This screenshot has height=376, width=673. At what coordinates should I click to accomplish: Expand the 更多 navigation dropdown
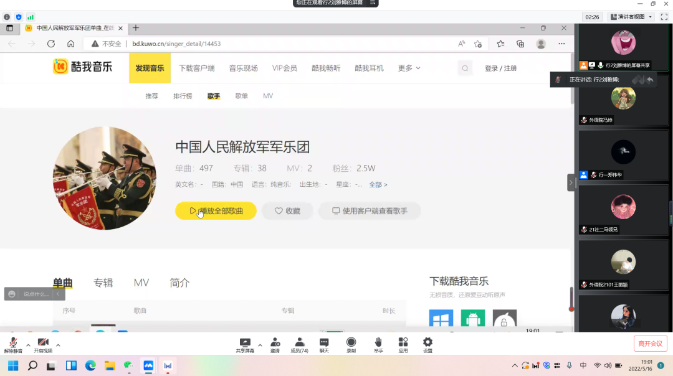tap(409, 68)
